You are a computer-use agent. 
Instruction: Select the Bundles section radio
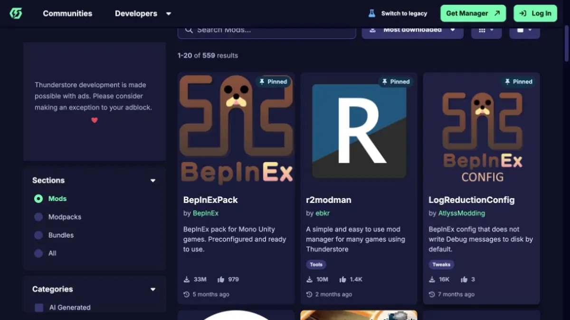click(x=38, y=235)
